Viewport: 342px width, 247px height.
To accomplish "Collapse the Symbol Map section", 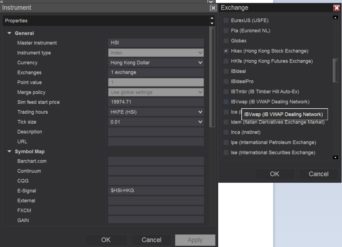I will tap(9, 151).
